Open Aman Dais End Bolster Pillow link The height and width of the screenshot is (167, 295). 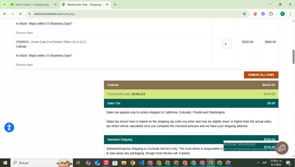click(59, 42)
